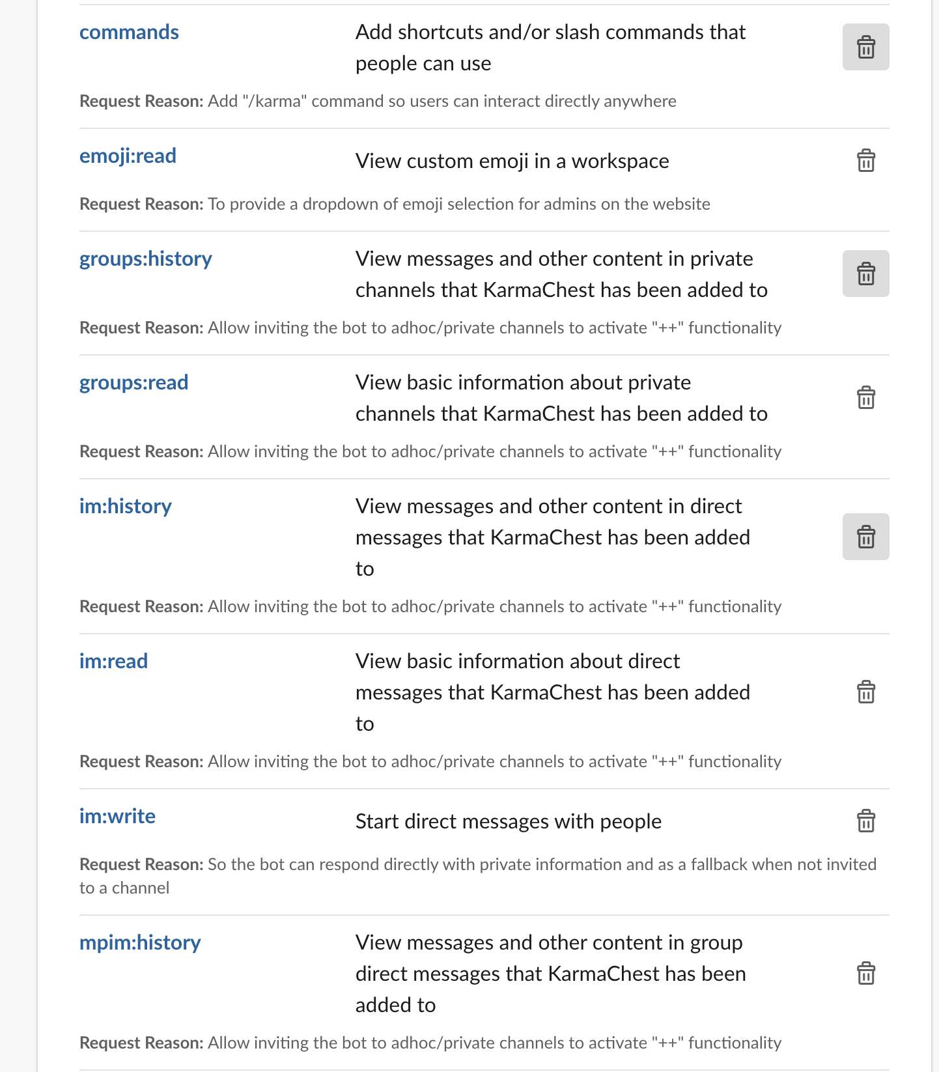The height and width of the screenshot is (1072, 939).
Task: Open the commands scope link
Action: pos(129,32)
